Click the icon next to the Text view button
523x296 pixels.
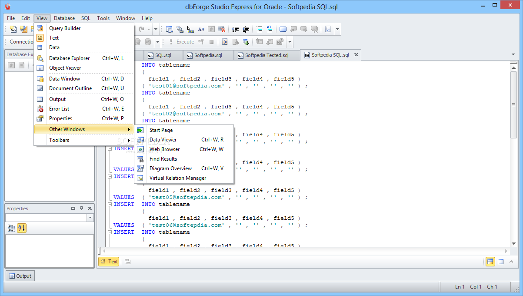point(127,262)
